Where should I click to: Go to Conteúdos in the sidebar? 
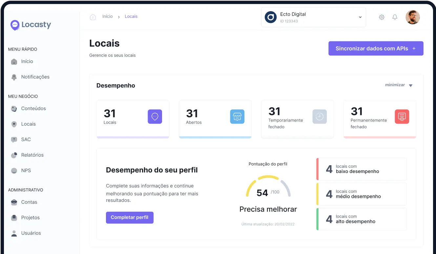(x=33, y=108)
